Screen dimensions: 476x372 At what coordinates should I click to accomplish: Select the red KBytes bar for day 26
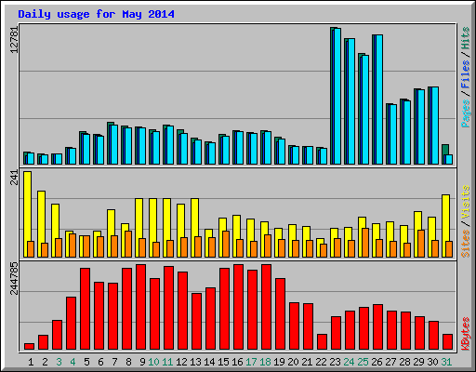tap(377, 327)
